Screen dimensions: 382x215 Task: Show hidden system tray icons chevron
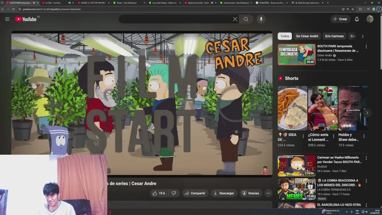[x=346, y=212]
